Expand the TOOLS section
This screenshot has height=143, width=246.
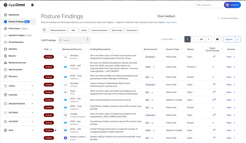[x=18, y=86]
